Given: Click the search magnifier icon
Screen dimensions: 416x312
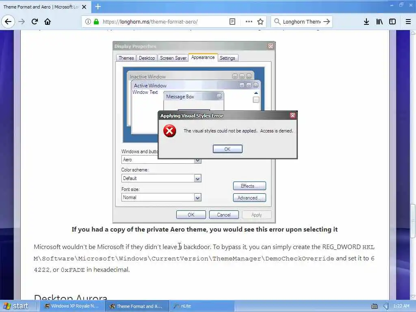Looking at the screenshot, I should (x=277, y=22).
